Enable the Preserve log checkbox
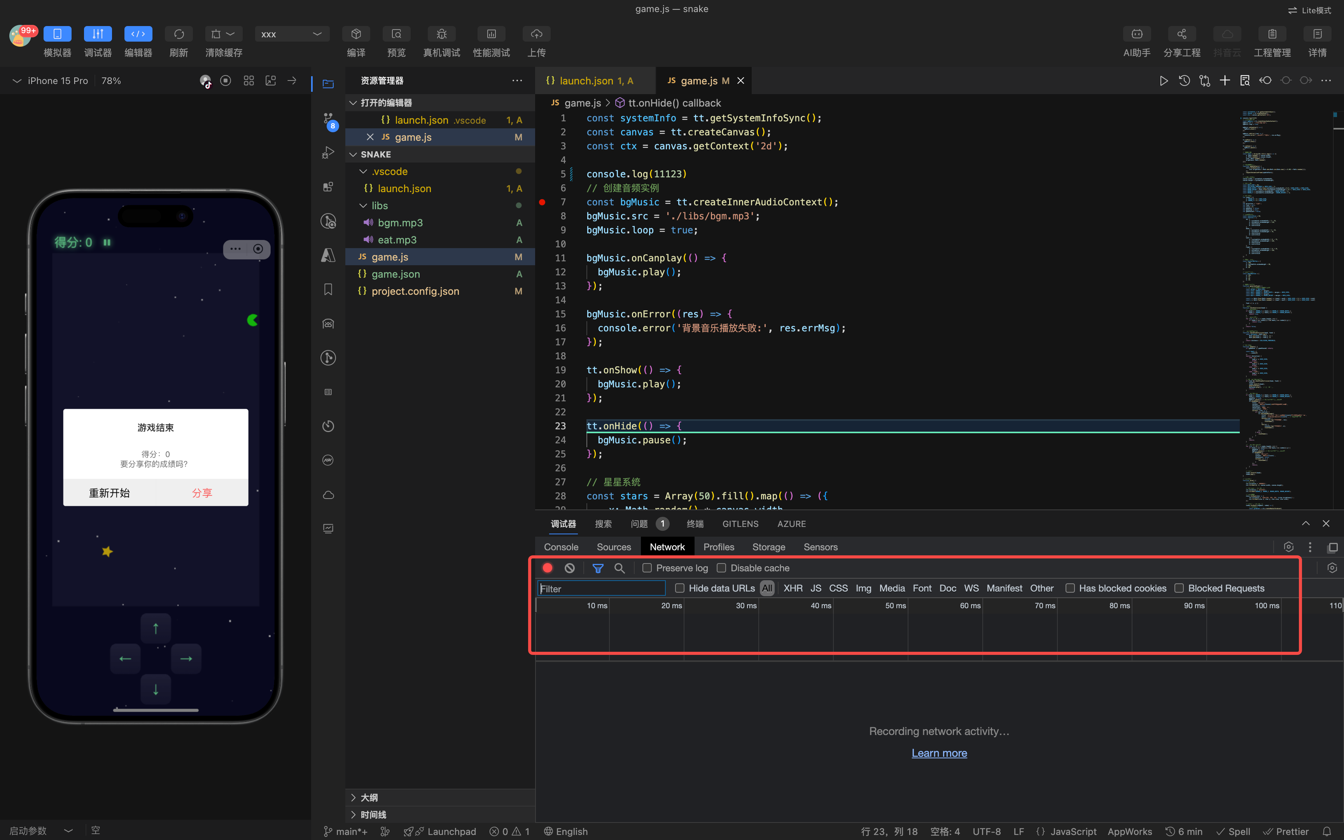The height and width of the screenshot is (840, 1344). pos(647,568)
